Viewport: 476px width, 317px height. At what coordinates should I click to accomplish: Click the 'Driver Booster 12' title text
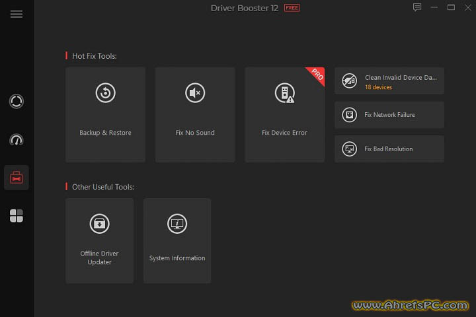(x=245, y=8)
